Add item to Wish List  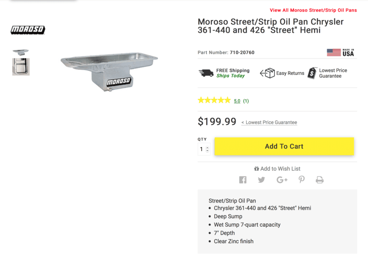pos(277,169)
